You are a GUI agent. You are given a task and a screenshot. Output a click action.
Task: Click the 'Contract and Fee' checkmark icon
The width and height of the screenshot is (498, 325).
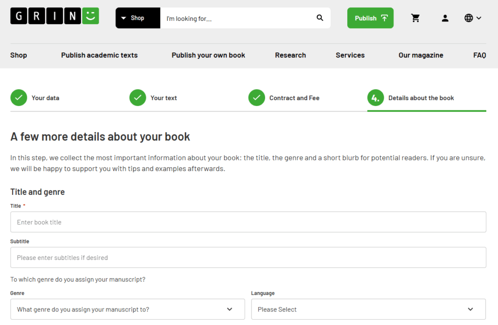(x=256, y=98)
